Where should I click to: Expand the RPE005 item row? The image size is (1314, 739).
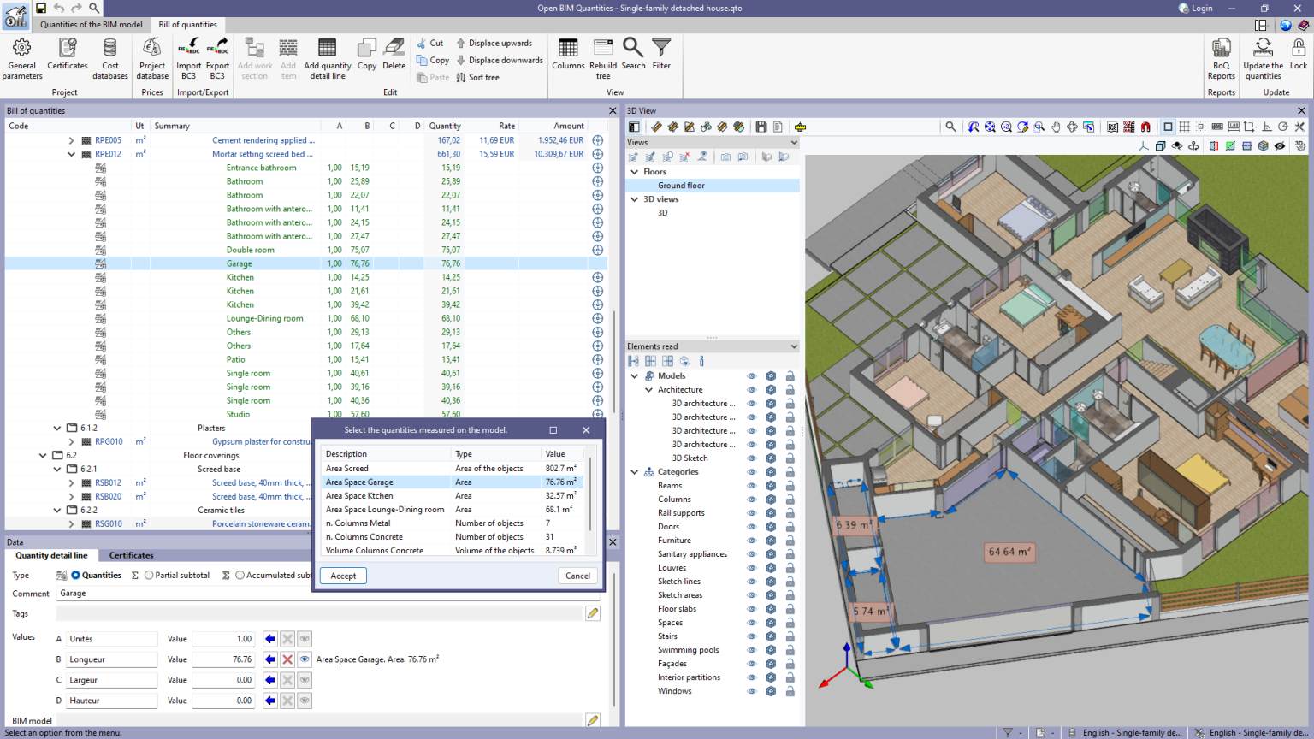(72, 140)
